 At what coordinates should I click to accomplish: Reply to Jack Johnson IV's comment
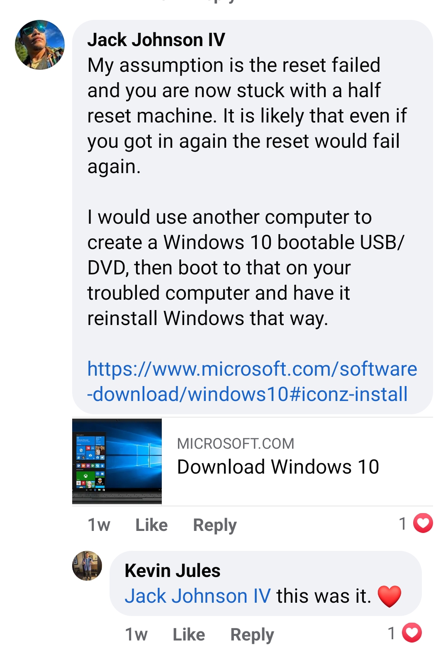(215, 526)
